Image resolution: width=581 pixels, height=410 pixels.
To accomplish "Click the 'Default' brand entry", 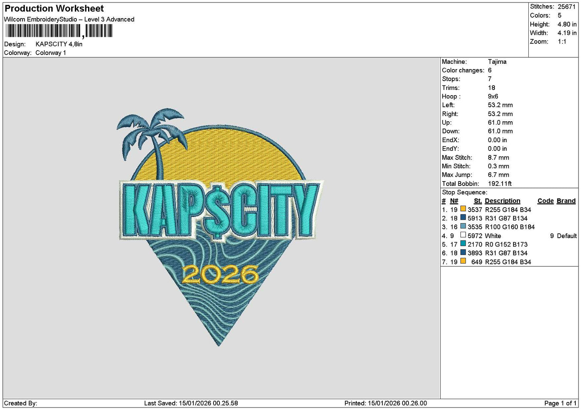I will coord(567,236).
